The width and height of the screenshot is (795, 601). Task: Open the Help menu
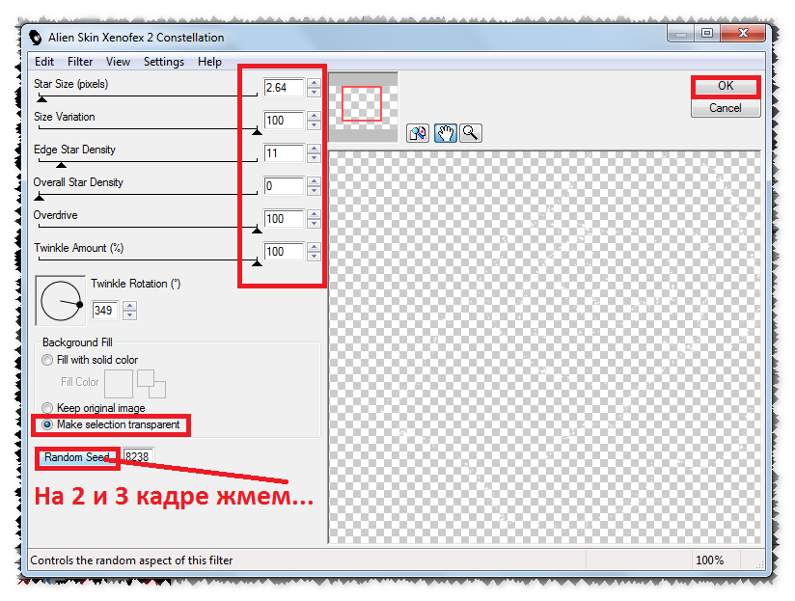pos(209,62)
